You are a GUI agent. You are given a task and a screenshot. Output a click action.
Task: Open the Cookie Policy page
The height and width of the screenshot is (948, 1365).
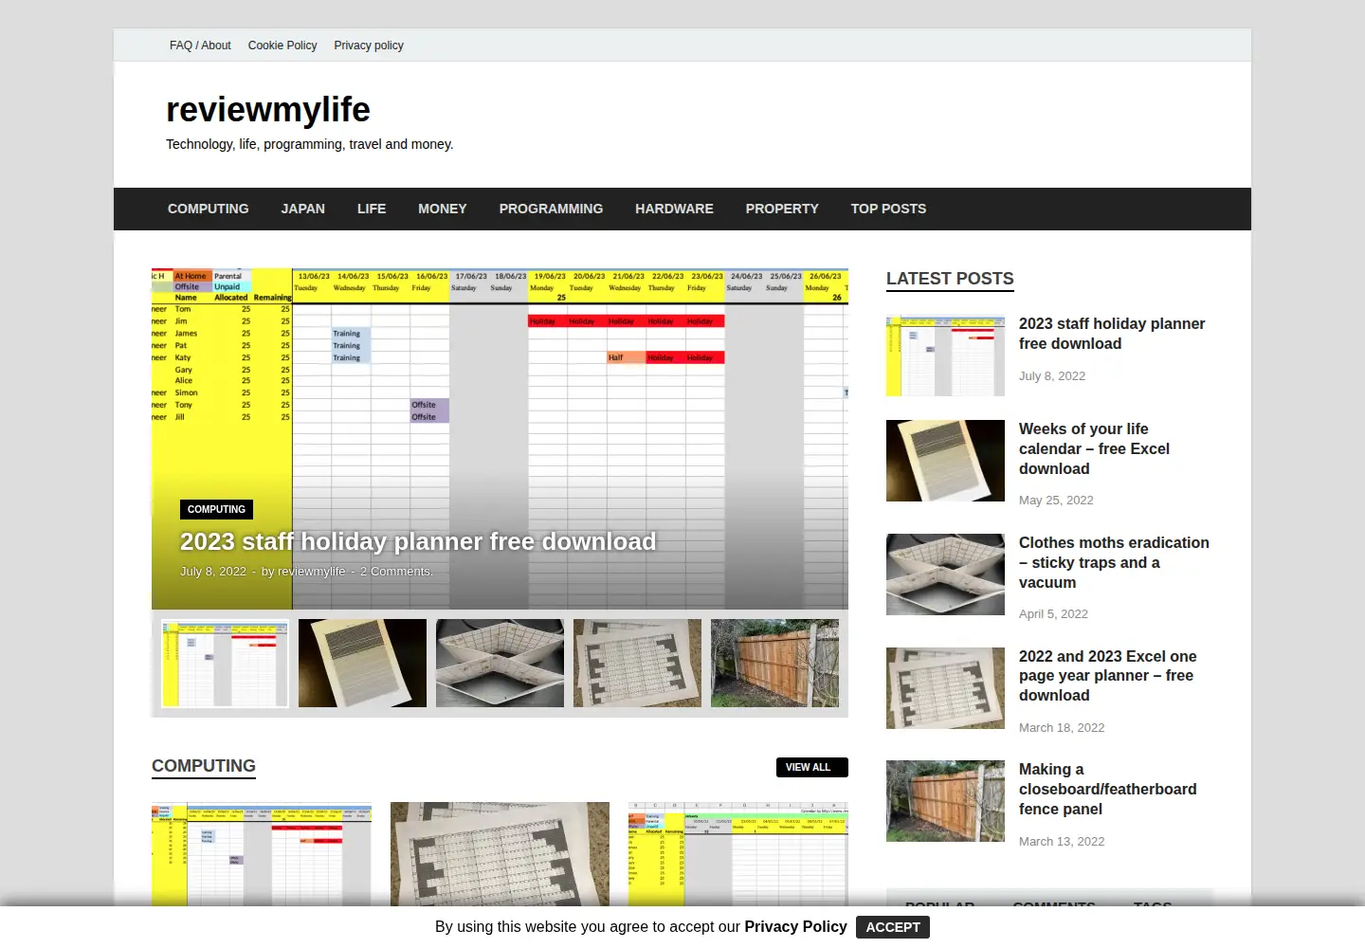click(x=282, y=46)
